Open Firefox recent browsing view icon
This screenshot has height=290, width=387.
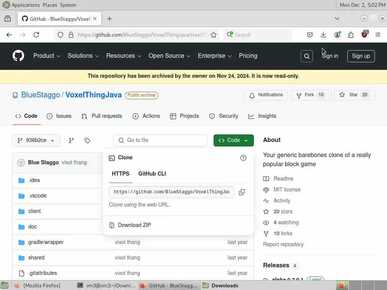tap(8, 19)
